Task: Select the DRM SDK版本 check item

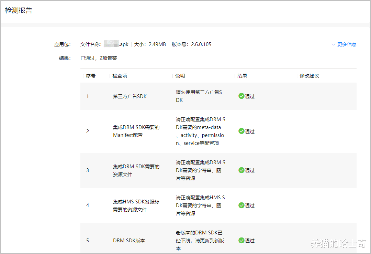Action: point(129,241)
